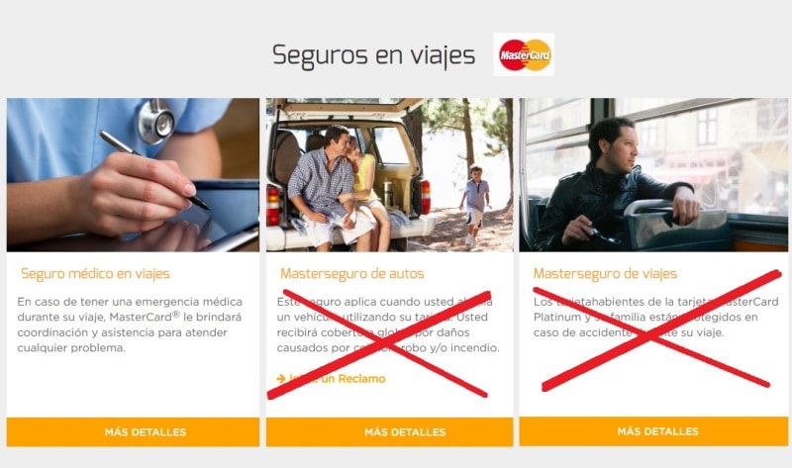Open the family car trunk photo

pyautogui.click(x=389, y=175)
